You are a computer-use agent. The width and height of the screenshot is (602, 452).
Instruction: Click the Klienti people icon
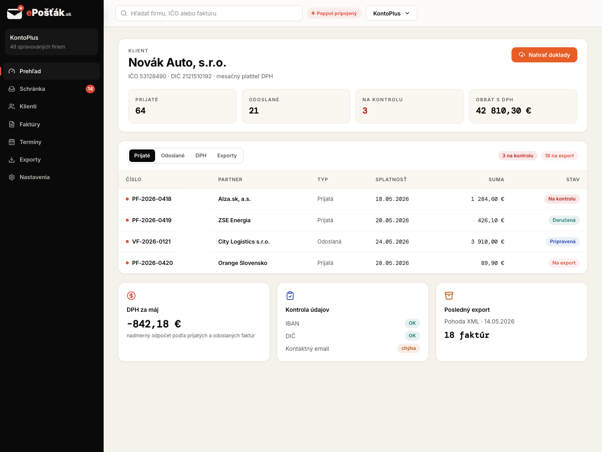pos(12,106)
